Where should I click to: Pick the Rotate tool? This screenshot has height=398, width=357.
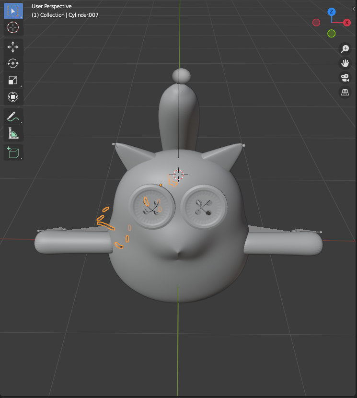13,63
